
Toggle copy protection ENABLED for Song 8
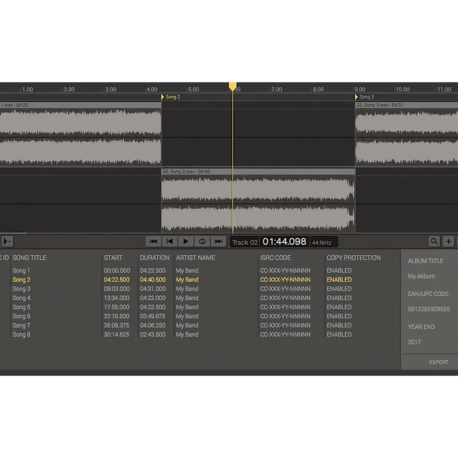point(339,334)
